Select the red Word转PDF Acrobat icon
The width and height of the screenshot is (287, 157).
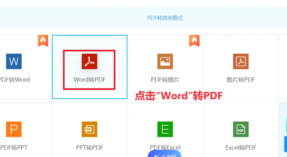click(89, 61)
